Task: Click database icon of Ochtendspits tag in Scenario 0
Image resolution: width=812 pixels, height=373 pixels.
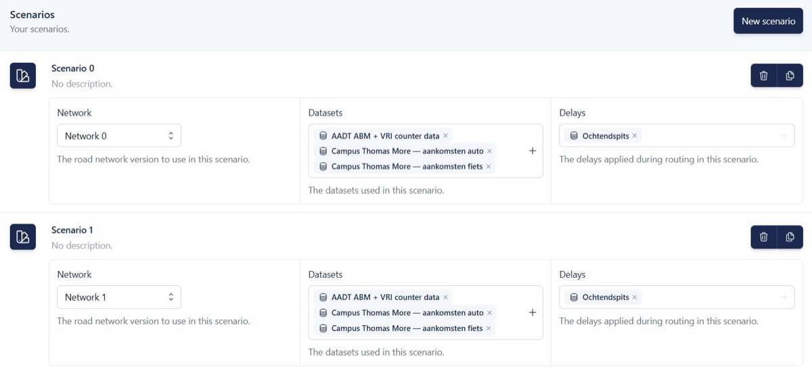Action: (x=574, y=136)
